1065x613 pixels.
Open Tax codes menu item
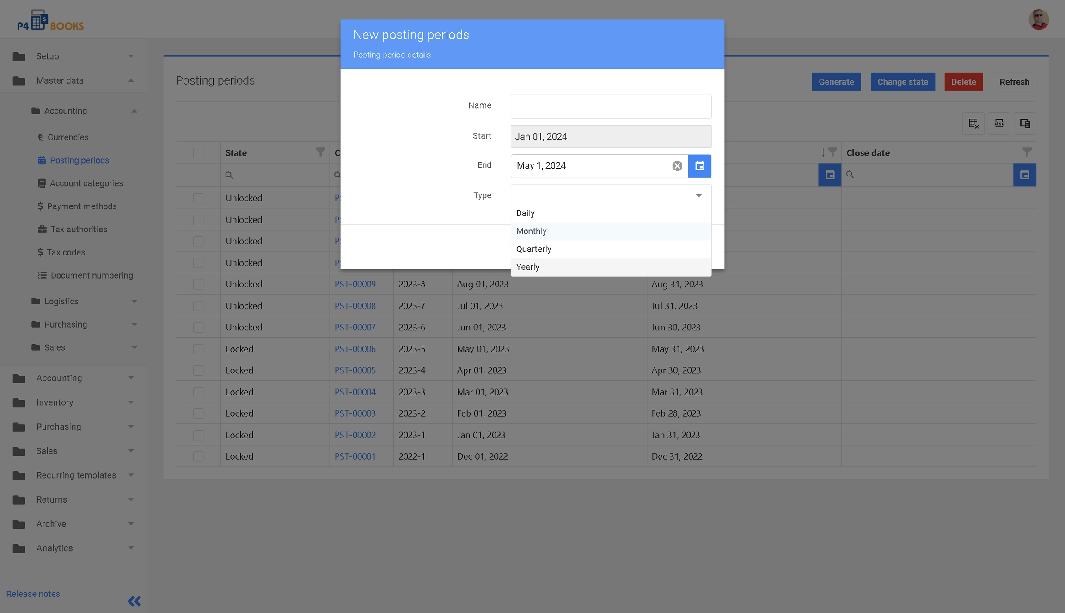point(66,252)
